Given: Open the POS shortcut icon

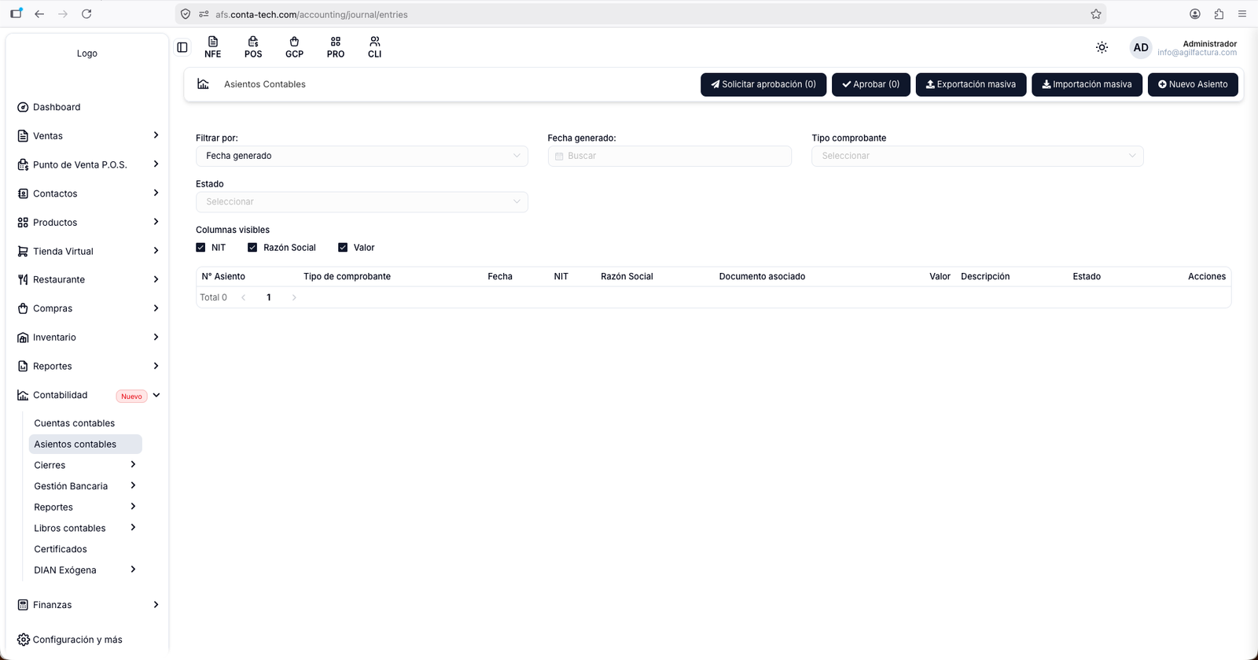Looking at the screenshot, I should click(253, 47).
